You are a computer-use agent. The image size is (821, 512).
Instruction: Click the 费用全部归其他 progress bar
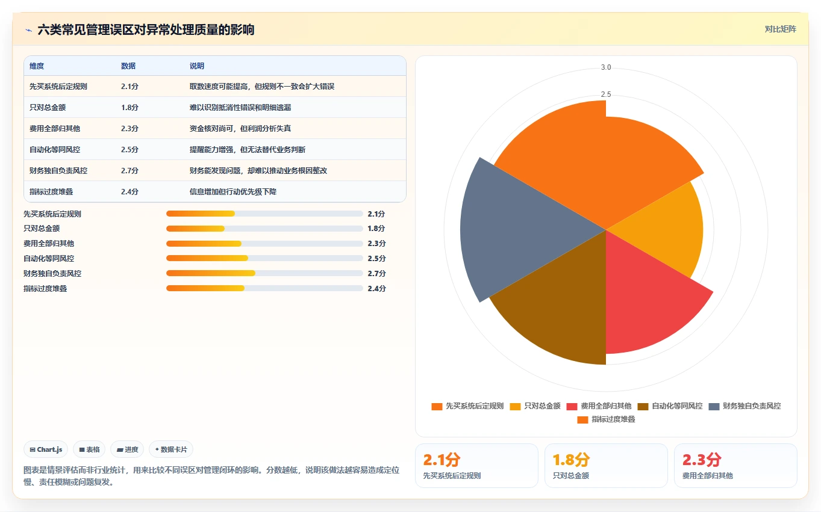pos(264,244)
